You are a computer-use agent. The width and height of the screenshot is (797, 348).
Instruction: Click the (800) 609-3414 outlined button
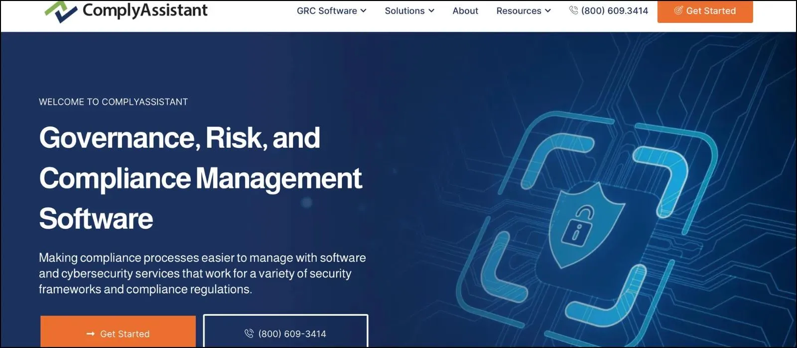(x=285, y=332)
